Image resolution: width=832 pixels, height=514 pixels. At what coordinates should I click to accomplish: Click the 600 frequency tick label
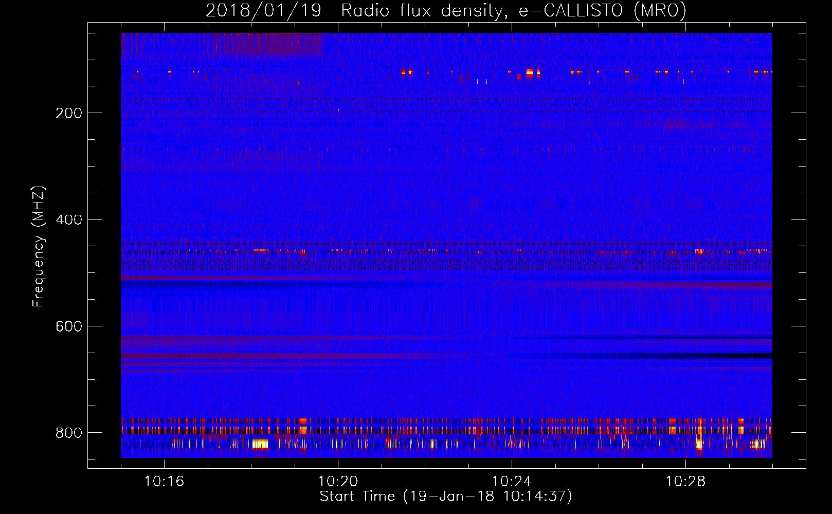pos(69,327)
